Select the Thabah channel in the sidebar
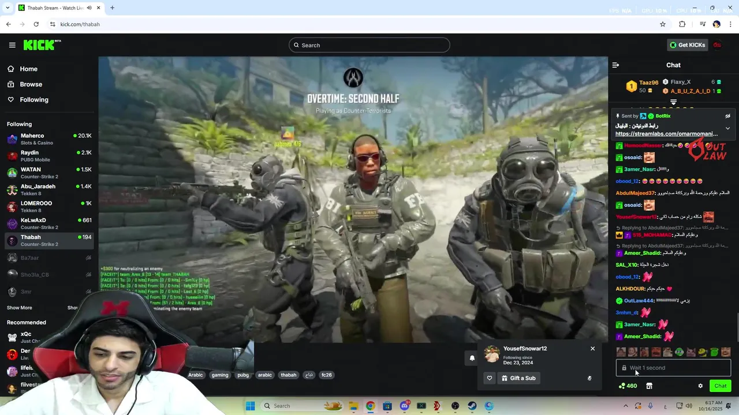The image size is (739, 415). [49, 240]
